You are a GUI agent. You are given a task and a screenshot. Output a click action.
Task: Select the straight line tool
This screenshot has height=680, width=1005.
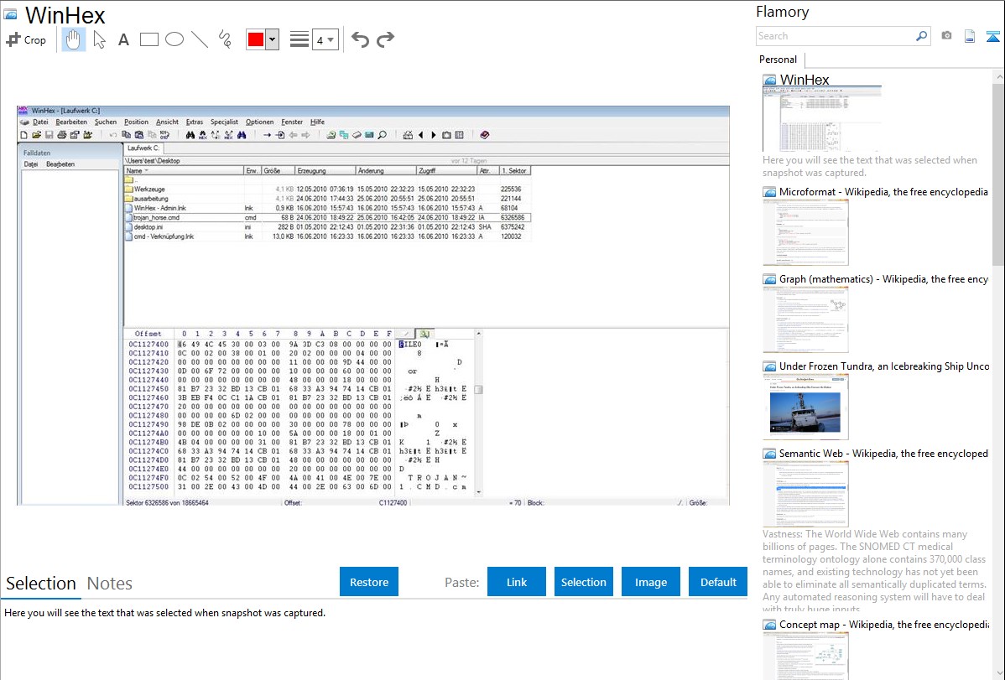[200, 39]
